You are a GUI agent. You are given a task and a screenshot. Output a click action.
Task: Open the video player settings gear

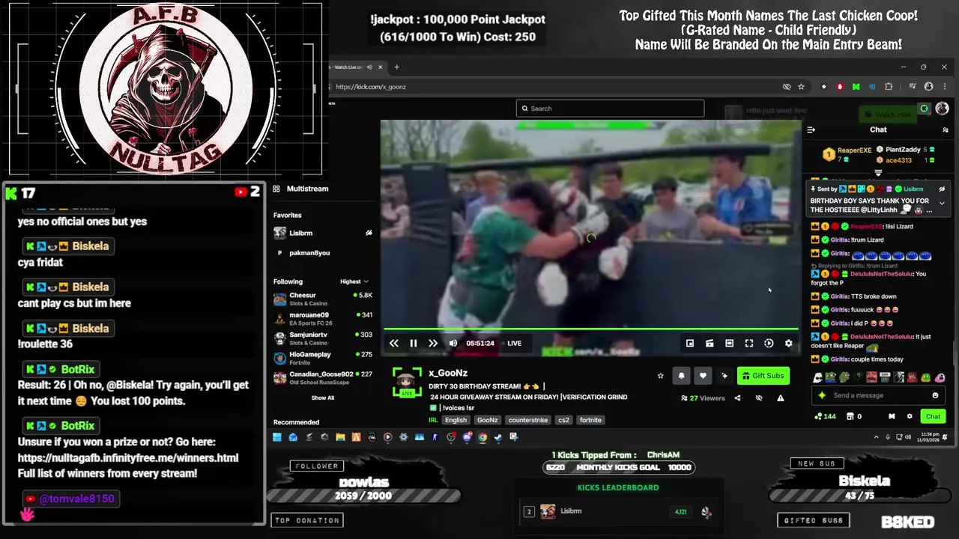coord(788,343)
